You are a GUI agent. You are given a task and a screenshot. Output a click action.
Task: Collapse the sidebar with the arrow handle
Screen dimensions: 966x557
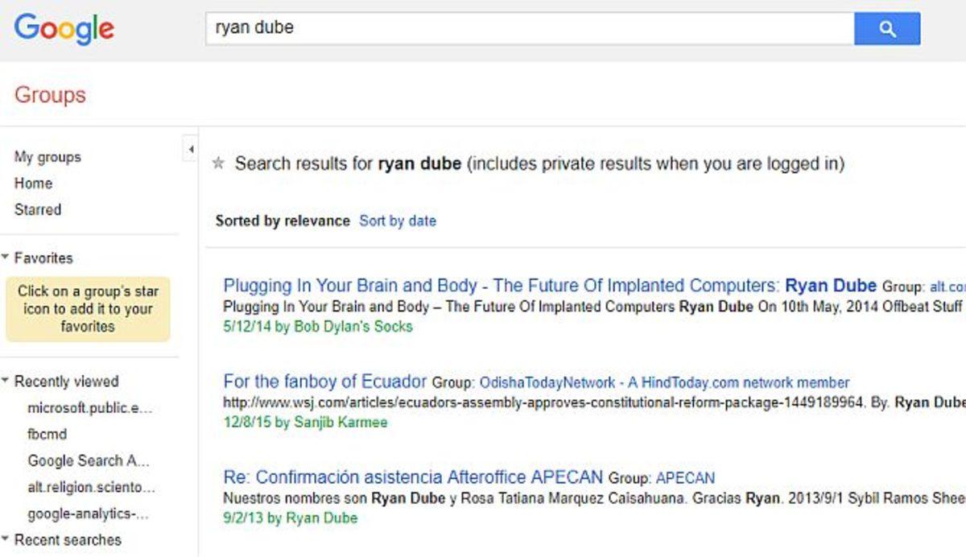tap(191, 149)
